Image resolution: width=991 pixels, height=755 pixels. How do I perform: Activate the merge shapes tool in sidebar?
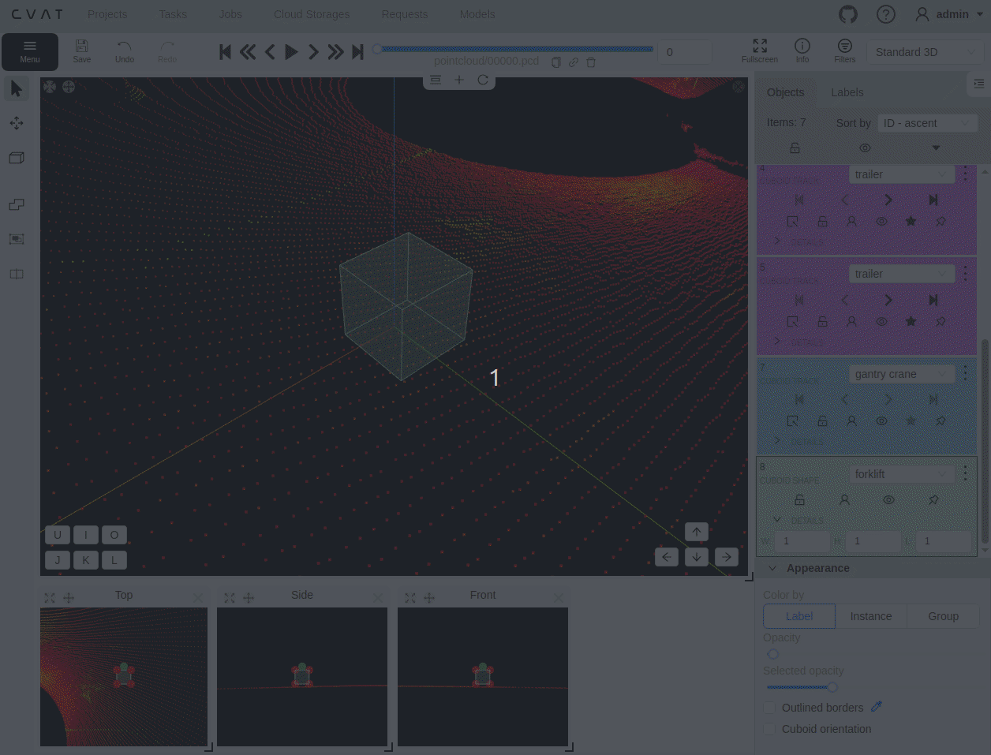coord(17,204)
